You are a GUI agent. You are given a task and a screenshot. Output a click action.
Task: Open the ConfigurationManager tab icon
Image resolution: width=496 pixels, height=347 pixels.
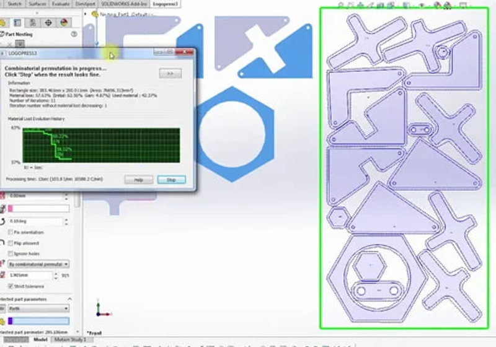pyautogui.click(x=33, y=22)
